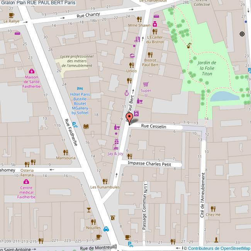Select the Unico restaurant icon
The height and width of the screenshot is (251, 251).
132,65
